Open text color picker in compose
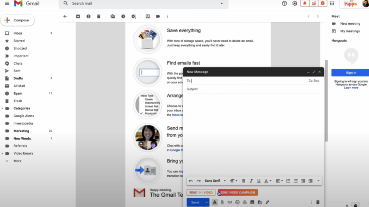The height and width of the screenshot is (207, 369). tap(268, 181)
